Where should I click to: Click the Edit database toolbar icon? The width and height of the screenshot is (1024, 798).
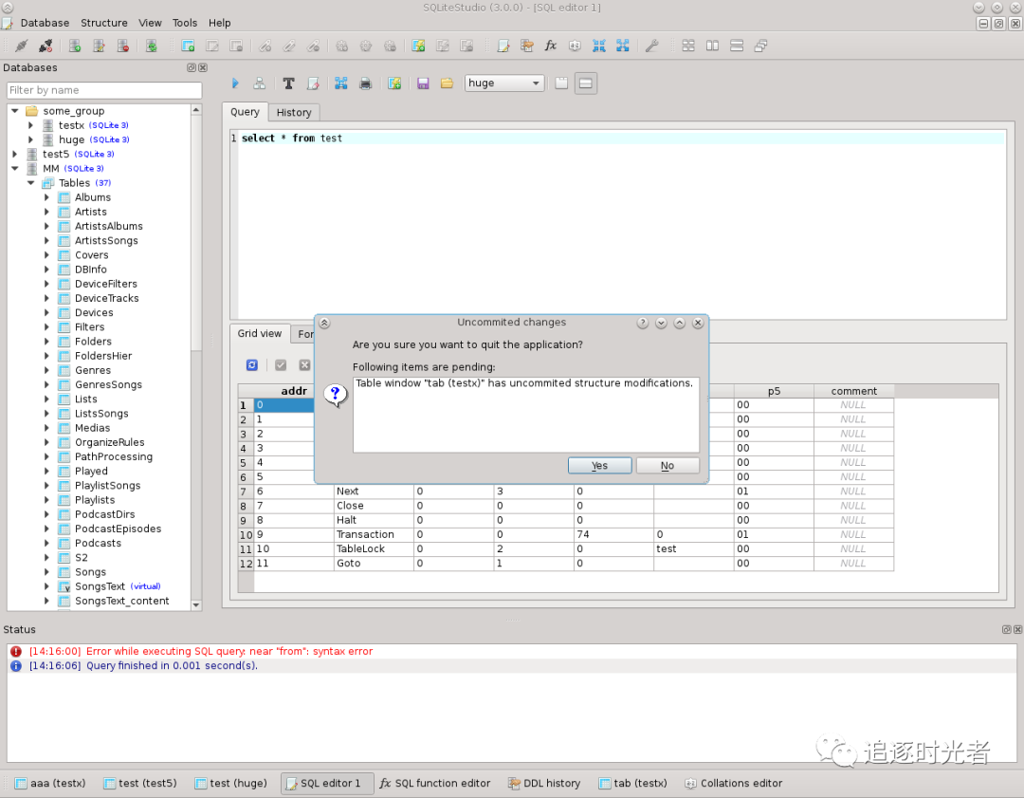click(99, 46)
